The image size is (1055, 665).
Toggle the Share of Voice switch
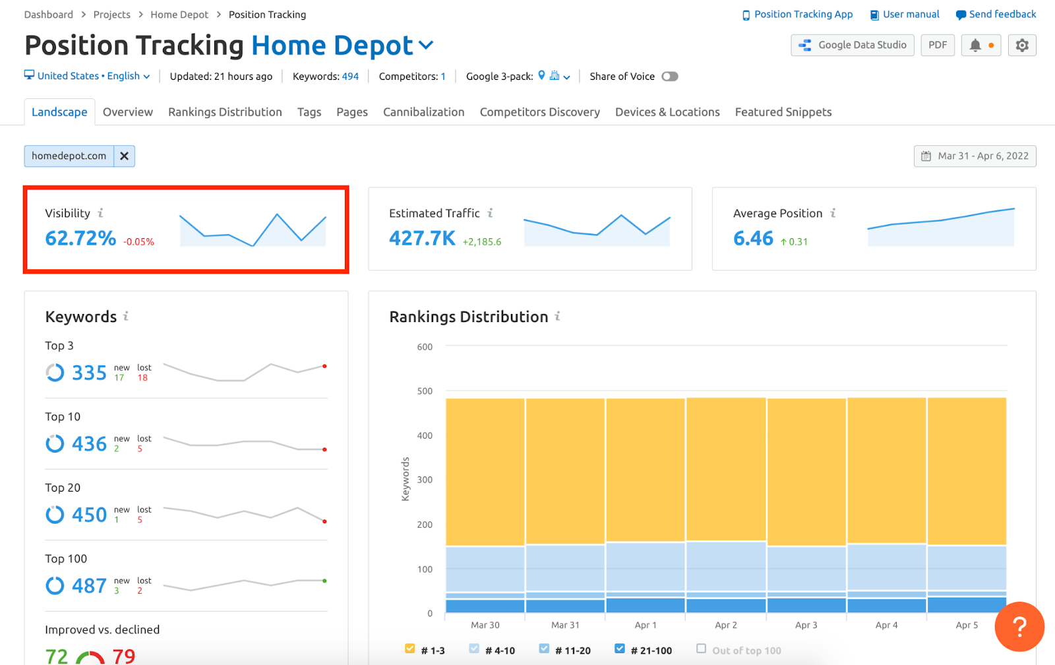(670, 77)
